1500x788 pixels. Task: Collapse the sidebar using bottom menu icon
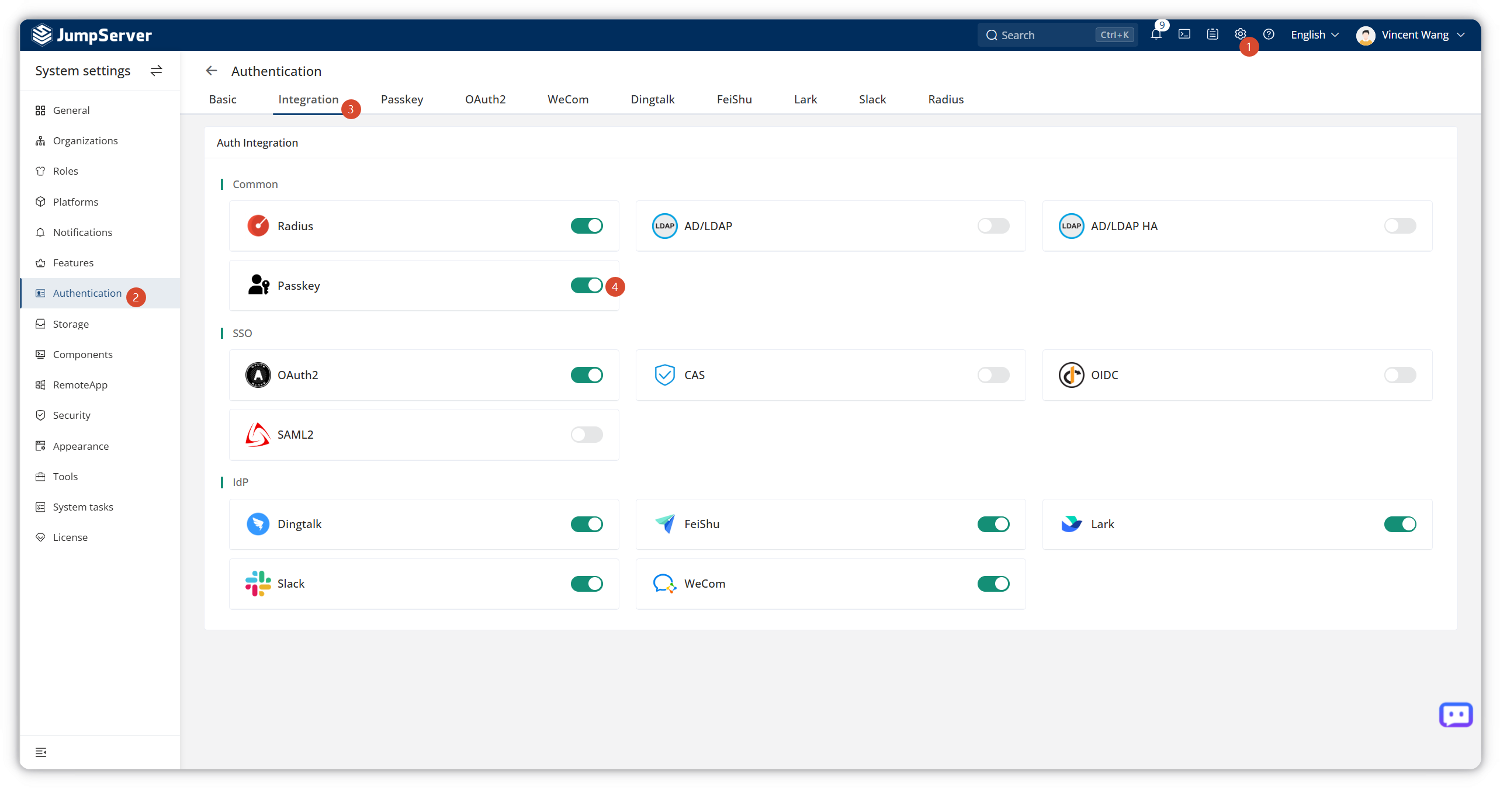tap(41, 752)
